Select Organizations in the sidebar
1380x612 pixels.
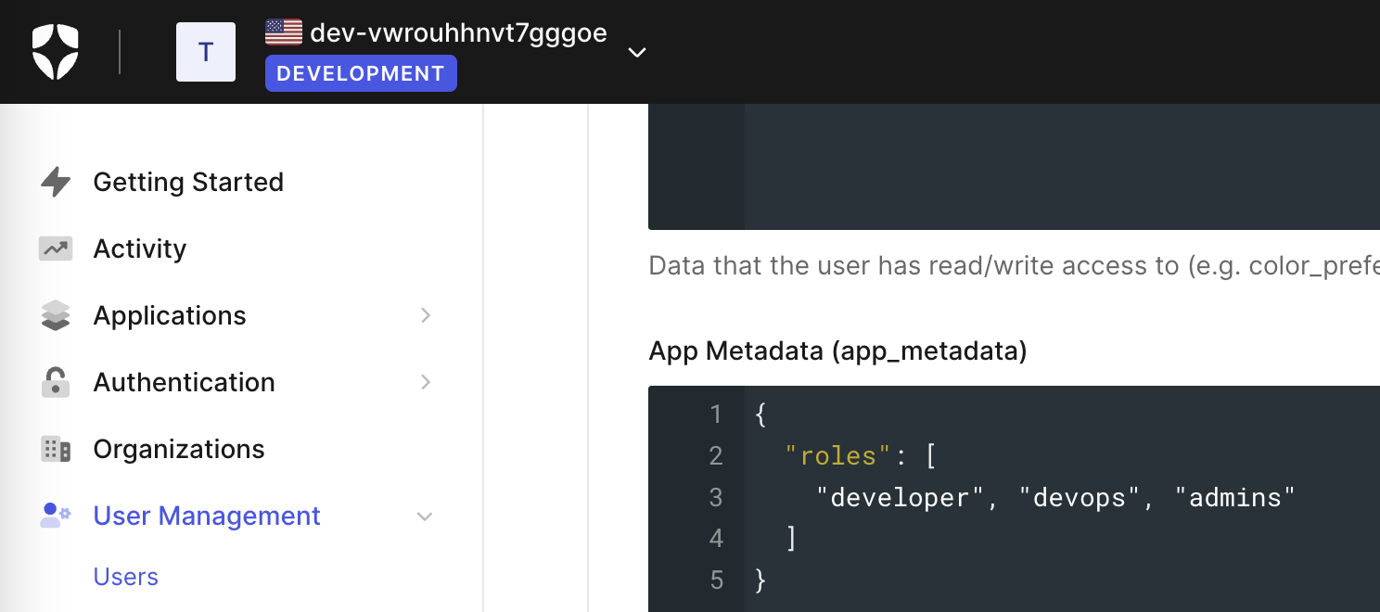coord(178,449)
